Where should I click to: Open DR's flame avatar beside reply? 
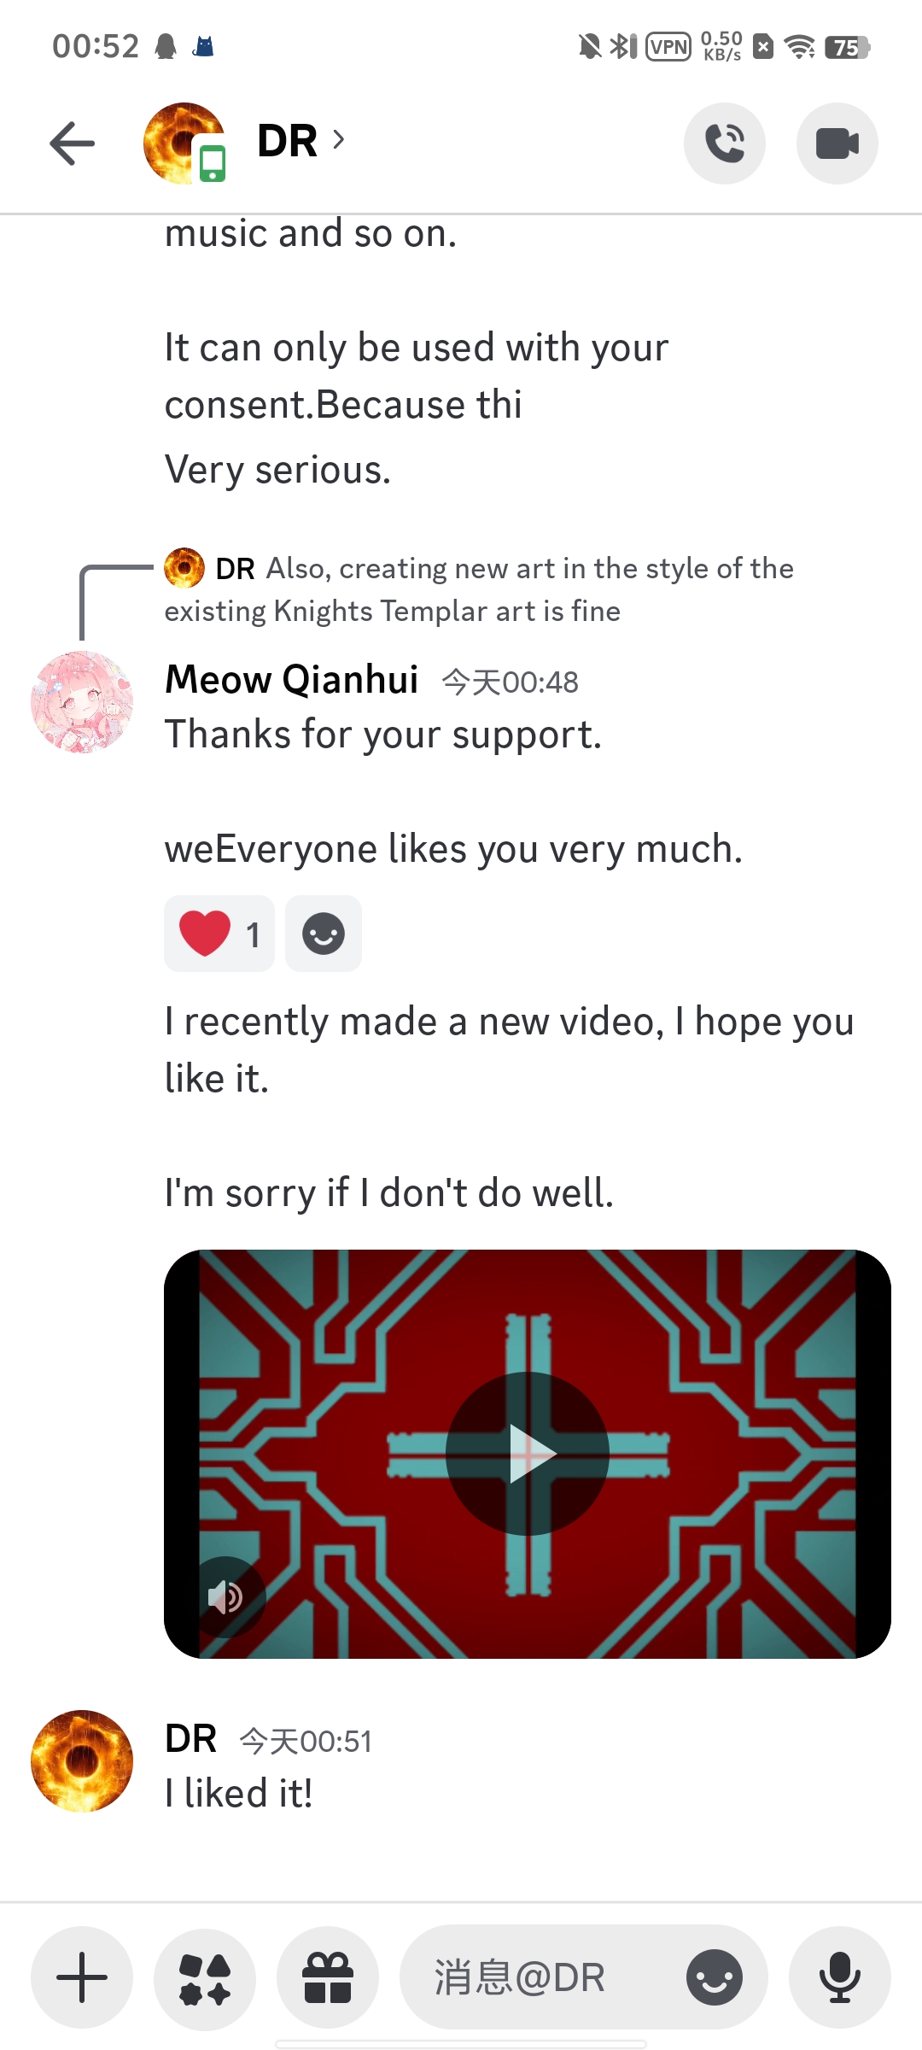[x=184, y=568]
